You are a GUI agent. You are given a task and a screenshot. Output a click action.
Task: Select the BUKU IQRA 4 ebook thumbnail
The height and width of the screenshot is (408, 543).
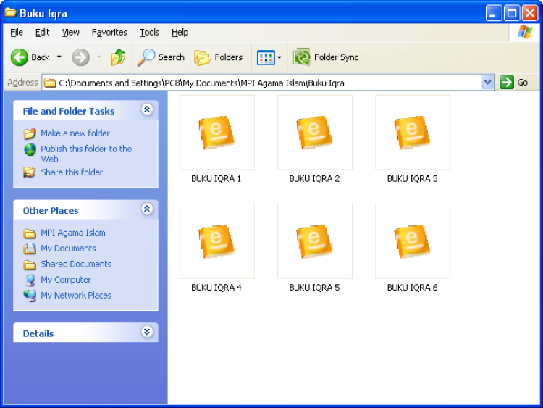tap(217, 241)
